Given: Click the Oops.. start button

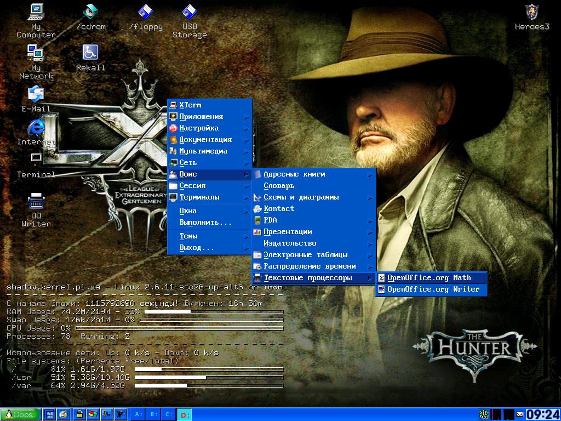Looking at the screenshot, I should point(21,414).
